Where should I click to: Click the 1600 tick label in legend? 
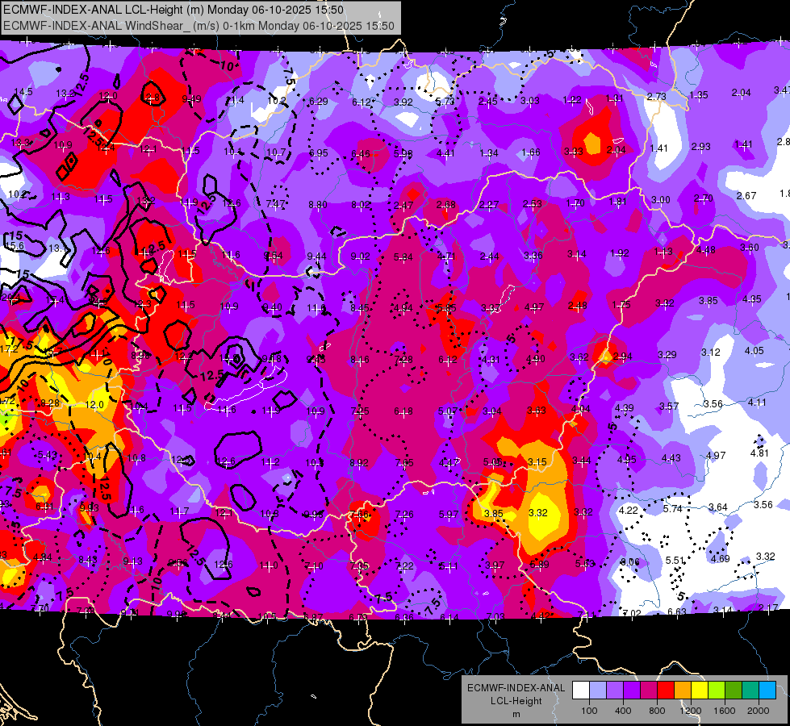click(724, 711)
